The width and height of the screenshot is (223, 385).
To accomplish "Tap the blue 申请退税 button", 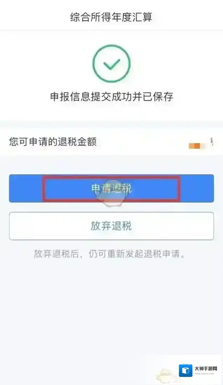I will (111, 188).
